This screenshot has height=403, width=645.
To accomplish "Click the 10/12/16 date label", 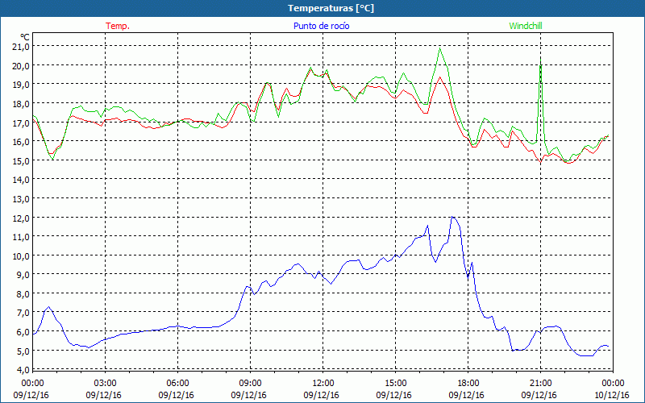I will tap(611, 395).
